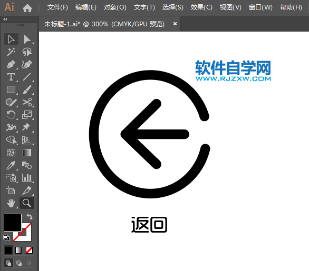Apply Gradient mode button below fill

pyautogui.click(x=19, y=250)
